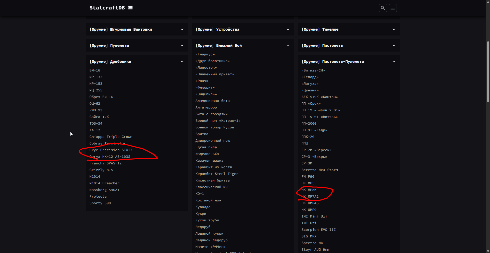The image size is (490, 253).
Task: Select Protecta in shotguns list
Action: point(98,196)
